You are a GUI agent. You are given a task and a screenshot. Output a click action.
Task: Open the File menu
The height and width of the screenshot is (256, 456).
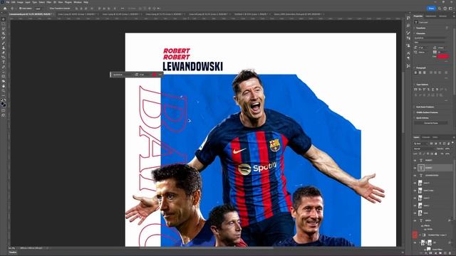[x=8, y=2]
